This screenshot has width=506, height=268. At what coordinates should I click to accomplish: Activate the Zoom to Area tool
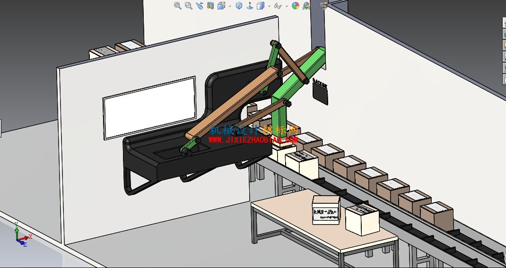coord(189,6)
